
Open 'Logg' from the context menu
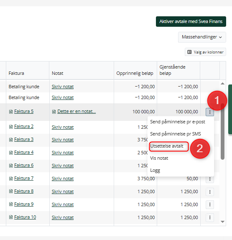click(x=155, y=170)
